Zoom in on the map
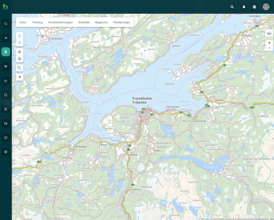The height and width of the screenshot is (220, 274). pyautogui.click(x=269, y=43)
